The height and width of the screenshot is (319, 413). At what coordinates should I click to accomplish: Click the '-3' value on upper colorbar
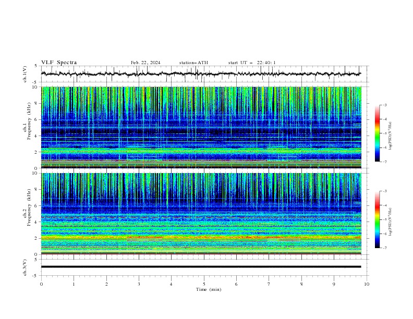coord(384,105)
